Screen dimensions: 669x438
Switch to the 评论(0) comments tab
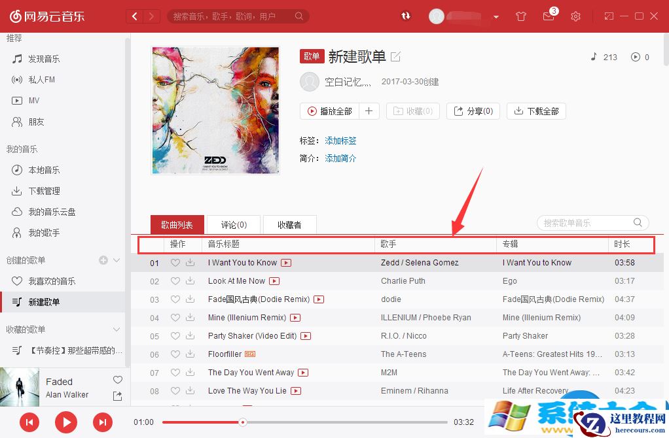pyautogui.click(x=233, y=224)
